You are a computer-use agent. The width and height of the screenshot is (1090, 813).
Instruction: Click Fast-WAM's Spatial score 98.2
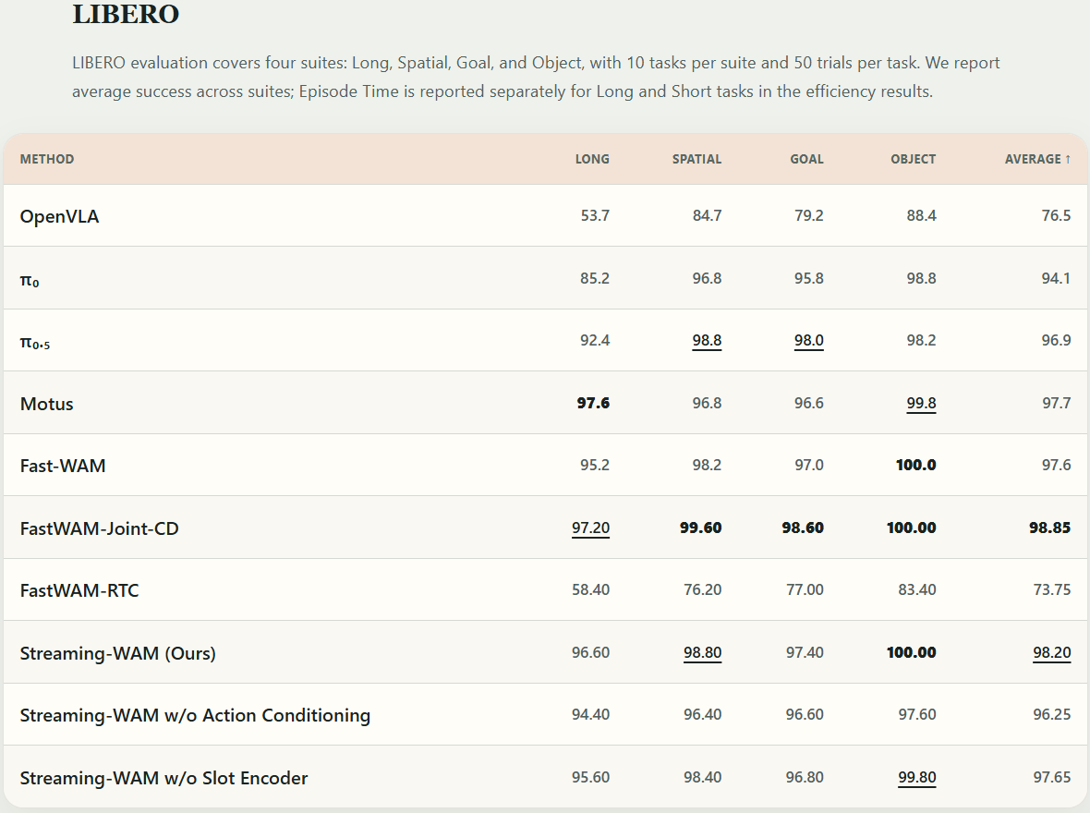[x=707, y=465]
